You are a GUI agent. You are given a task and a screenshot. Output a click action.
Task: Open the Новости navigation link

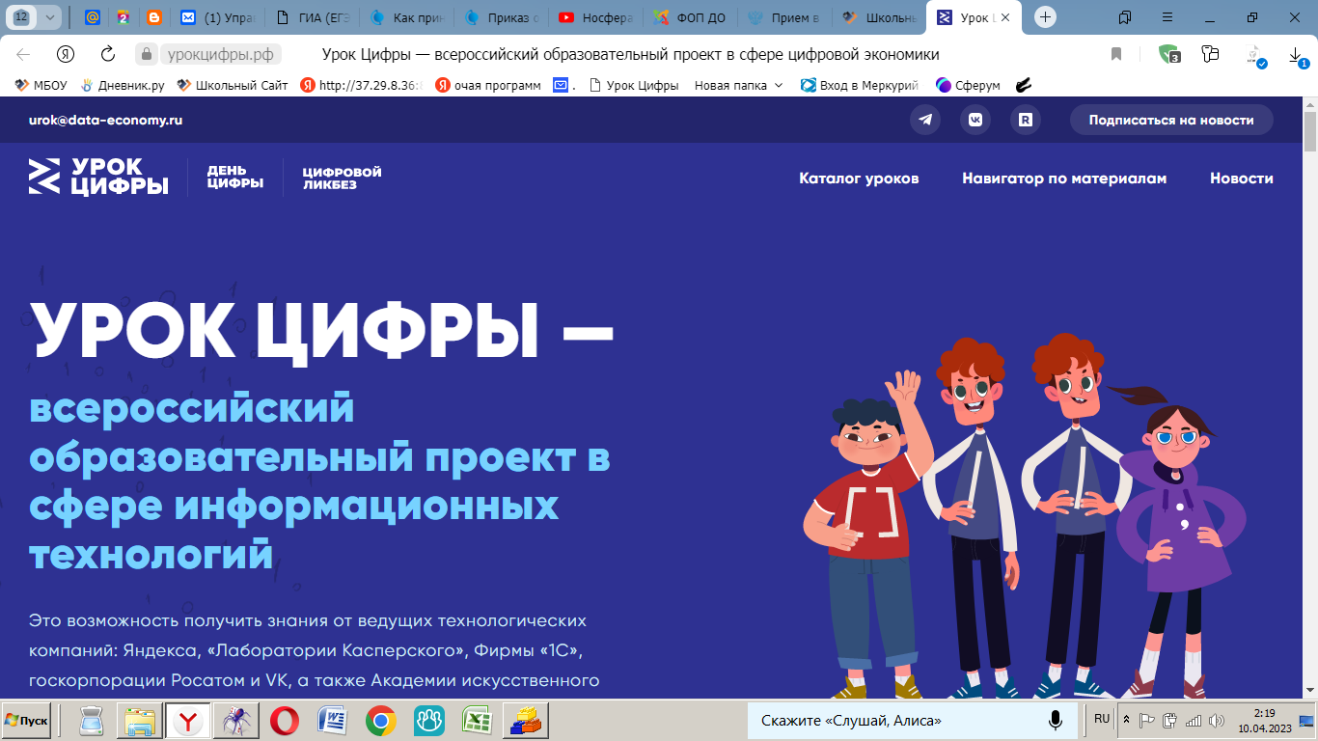coord(1242,178)
